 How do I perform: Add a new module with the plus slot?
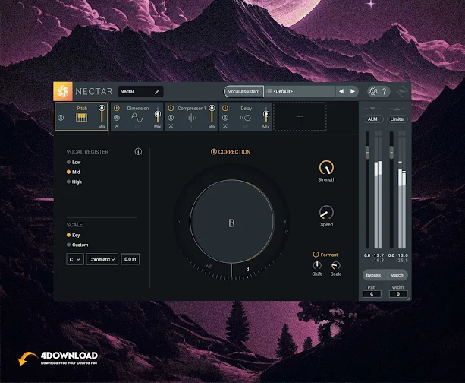(300, 116)
